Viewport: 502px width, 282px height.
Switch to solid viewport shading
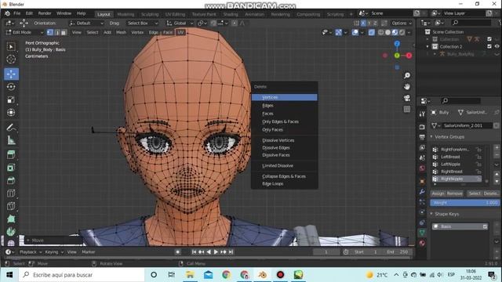(387, 32)
